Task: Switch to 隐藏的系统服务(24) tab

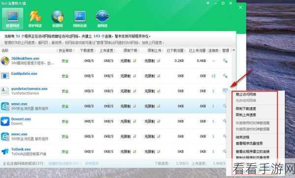Action: click(64, 163)
